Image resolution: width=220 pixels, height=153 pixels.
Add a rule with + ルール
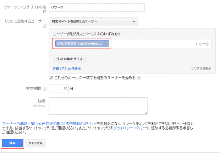(202, 44)
